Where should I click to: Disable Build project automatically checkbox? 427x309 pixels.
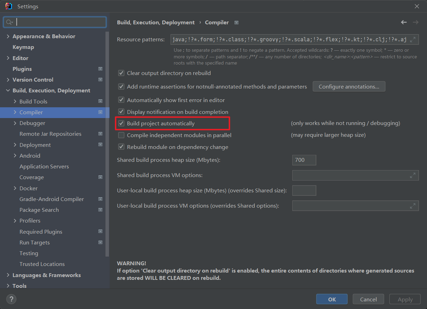(121, 123)
